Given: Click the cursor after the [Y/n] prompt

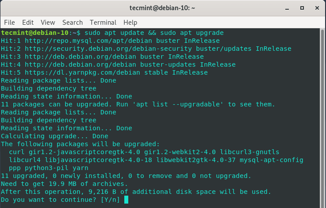Looking at the screenshot, I should 126,200.
